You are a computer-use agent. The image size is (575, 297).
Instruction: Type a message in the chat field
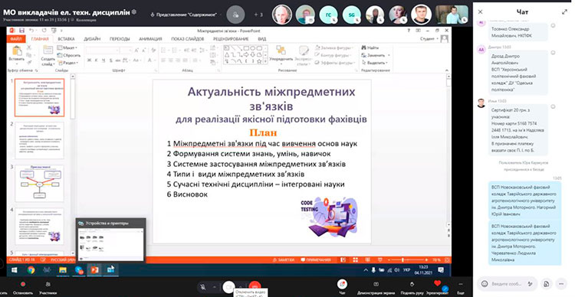coord(506,284)
